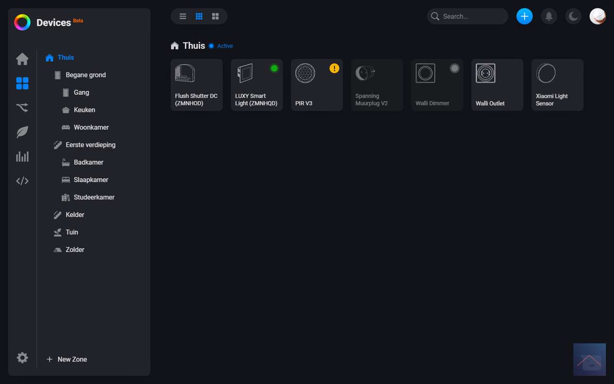Click the PIR V3 warning badge
The image size is (614, 384).
(334, 68)
